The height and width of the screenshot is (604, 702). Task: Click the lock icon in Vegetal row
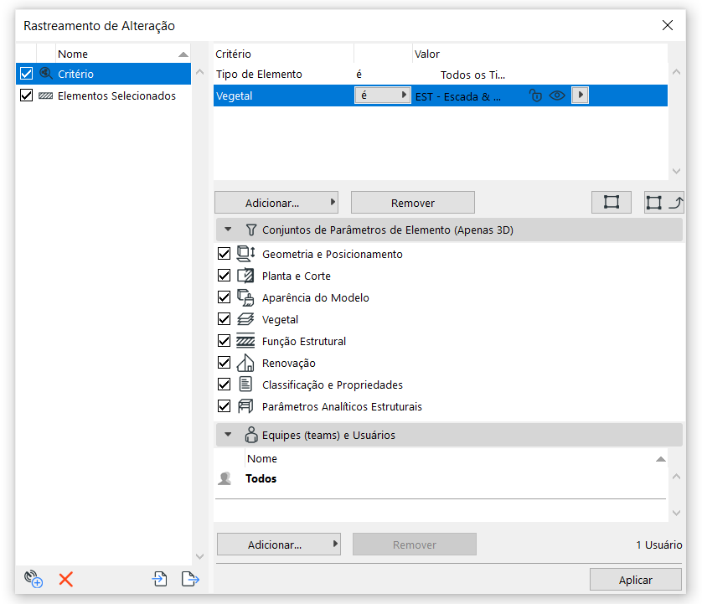point(536,96)
